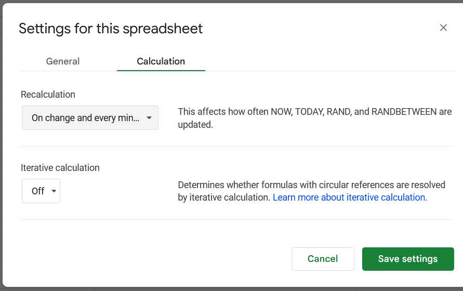Select the Calculation tab
Screen dimensions: 463x291
161,61
